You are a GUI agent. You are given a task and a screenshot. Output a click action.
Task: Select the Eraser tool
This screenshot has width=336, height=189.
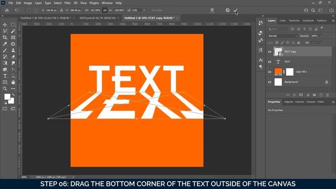pyautogui.click(x=13, y=57)
